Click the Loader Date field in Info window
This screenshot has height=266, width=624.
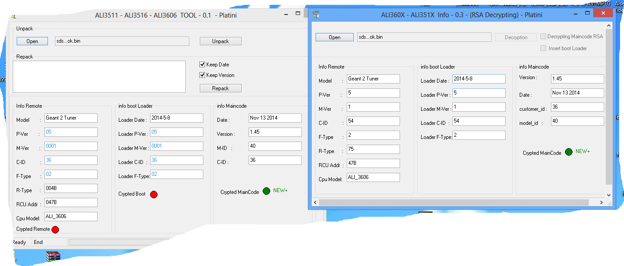pyautogui.click(x=479, y=79)
